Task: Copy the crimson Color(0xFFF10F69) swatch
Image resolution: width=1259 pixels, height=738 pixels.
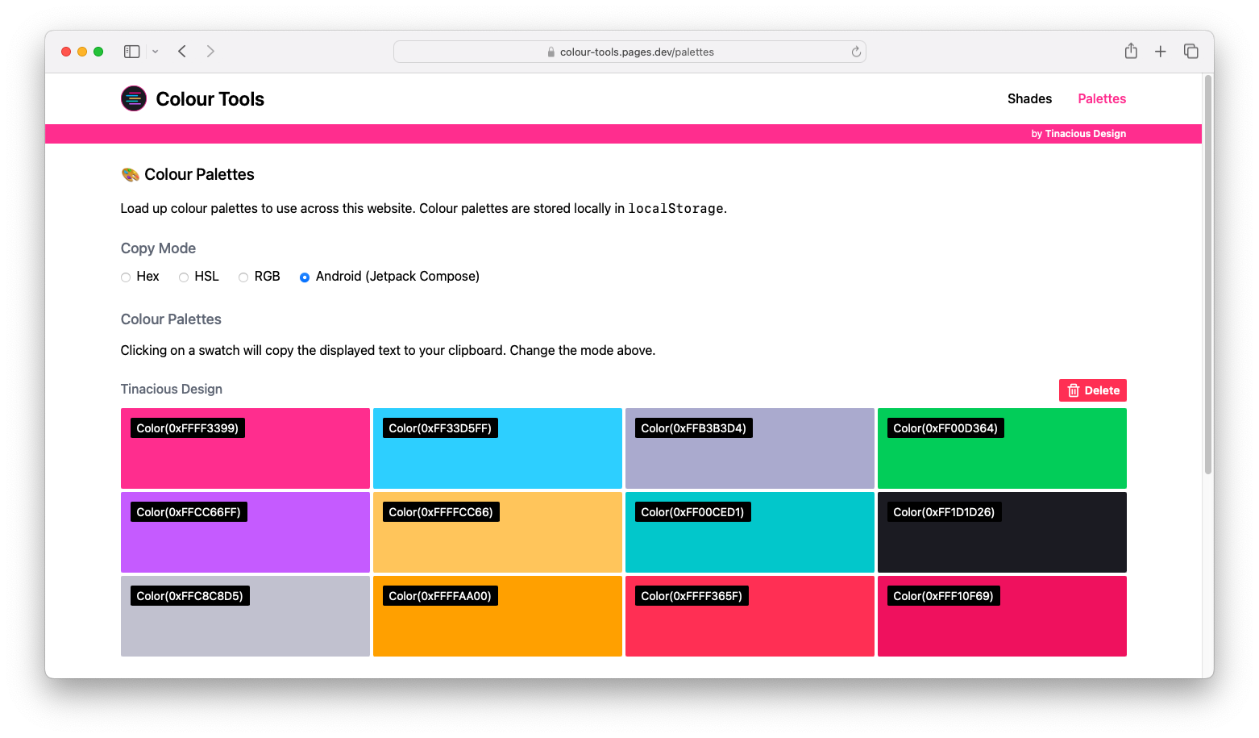Action: pos(1002,615)
